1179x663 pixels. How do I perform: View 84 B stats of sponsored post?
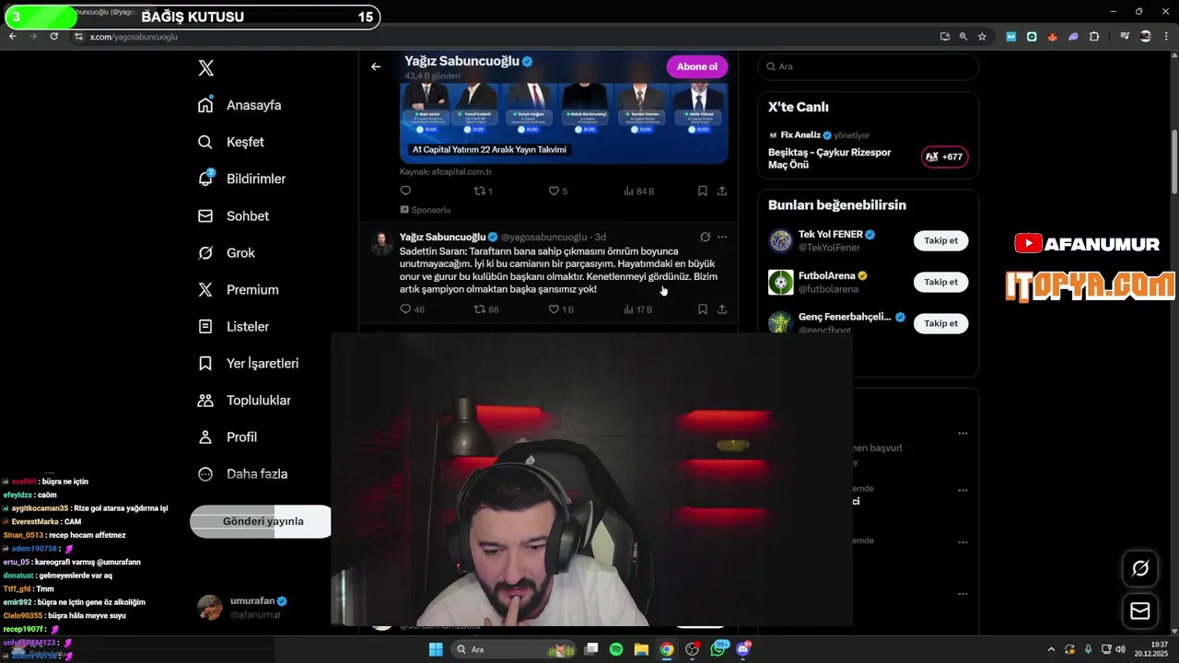point(638,191)
